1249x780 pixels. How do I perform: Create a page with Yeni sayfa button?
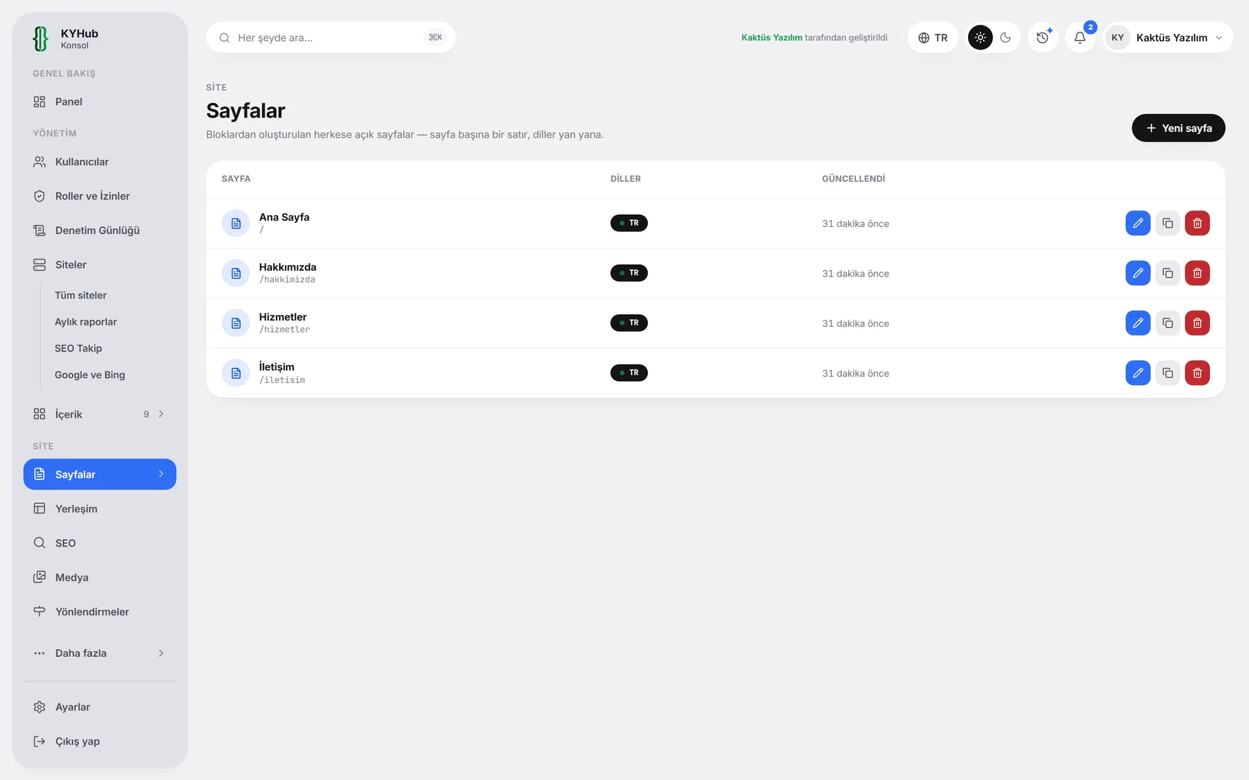(x=1178, y=128)
